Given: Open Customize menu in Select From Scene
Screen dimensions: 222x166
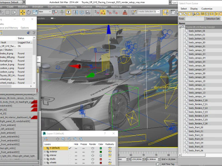Looking at the screenshot, I should click(207, 9).
